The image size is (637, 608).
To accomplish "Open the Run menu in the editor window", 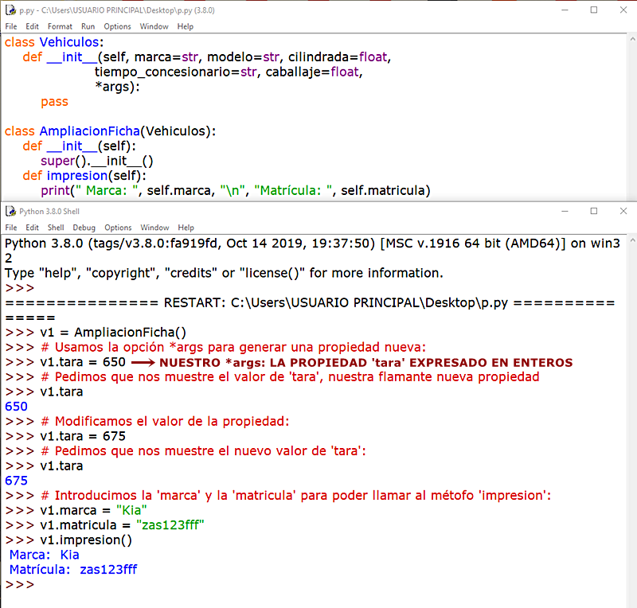I will (88, 26).
